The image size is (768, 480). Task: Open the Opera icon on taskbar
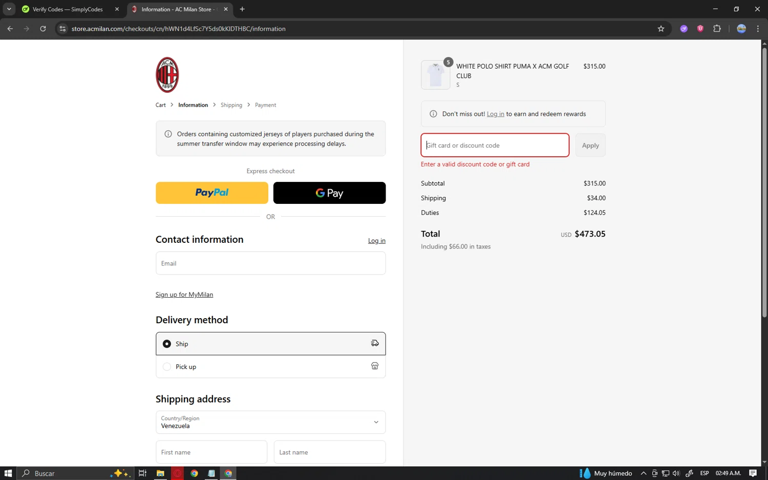pos(177,473)
